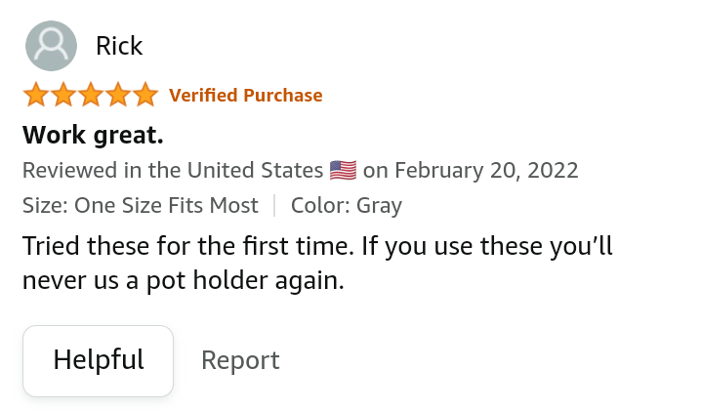
Task: Open the "Work great." review title
Action: 93,134
